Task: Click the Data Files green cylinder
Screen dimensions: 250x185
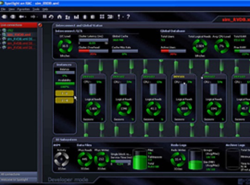Action: (140, 160)
